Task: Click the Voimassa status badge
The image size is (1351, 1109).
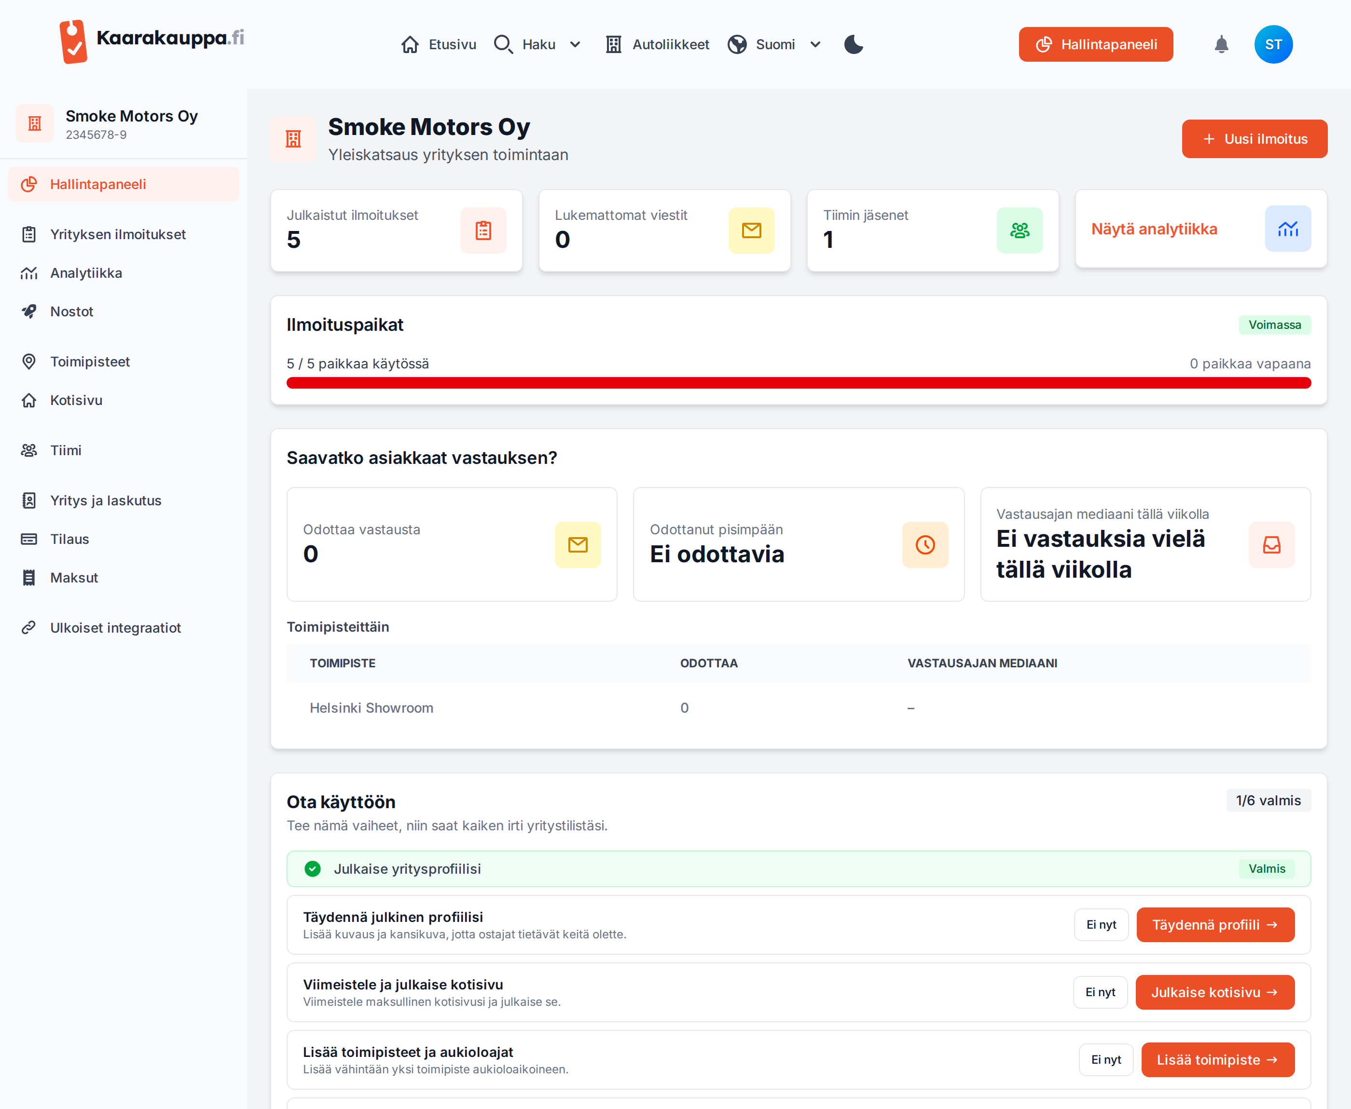Action: [1274, 325]
